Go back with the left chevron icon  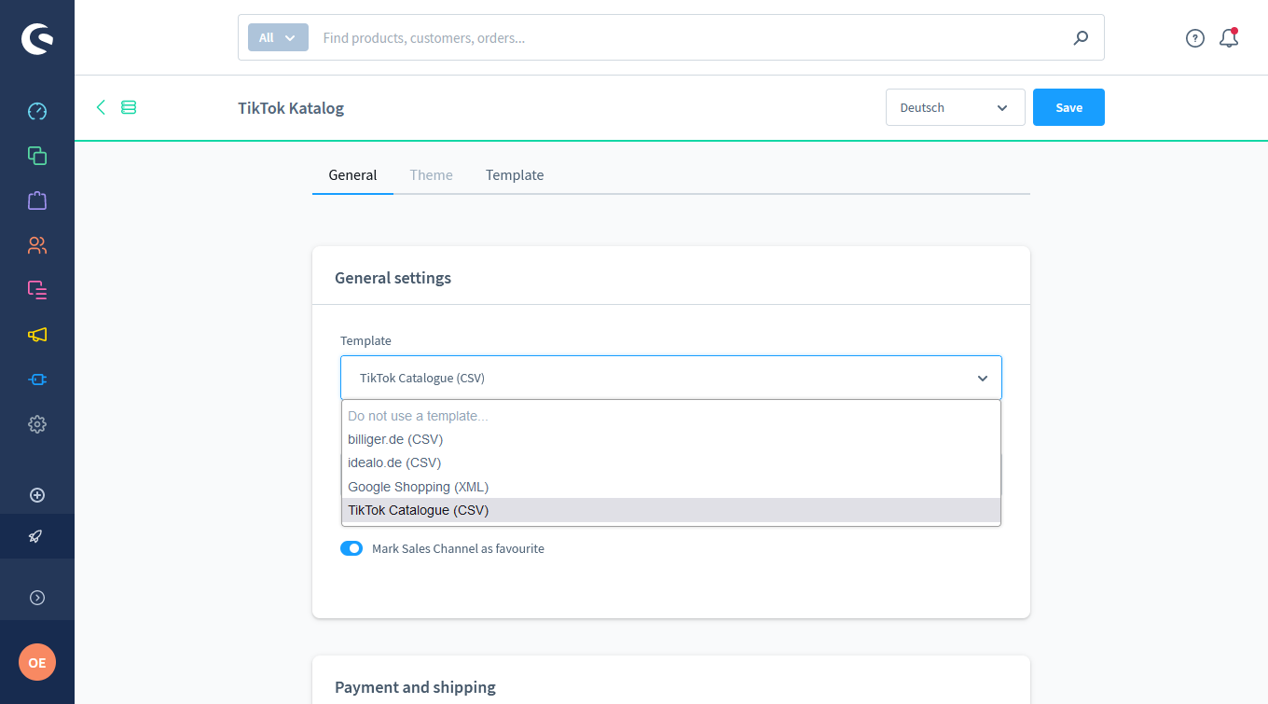click(x=101, y=107)
